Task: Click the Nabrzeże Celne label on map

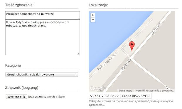Action: coord(107,62)
